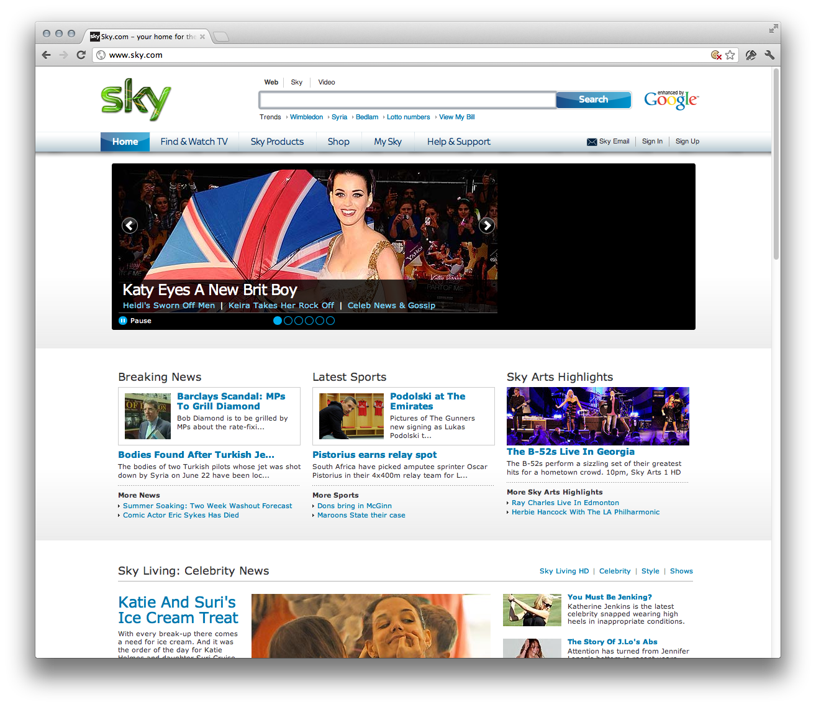This screenshot has width=816, height=707.
Task: Open the Podolski locker room thumbnail
Action: click(x=351, y=416)
